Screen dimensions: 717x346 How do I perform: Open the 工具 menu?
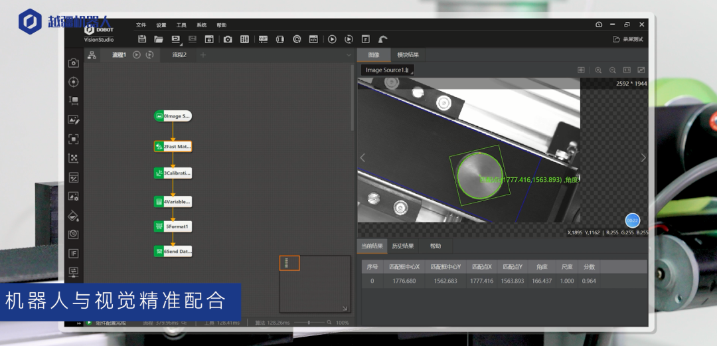click(x=181, y=25)
